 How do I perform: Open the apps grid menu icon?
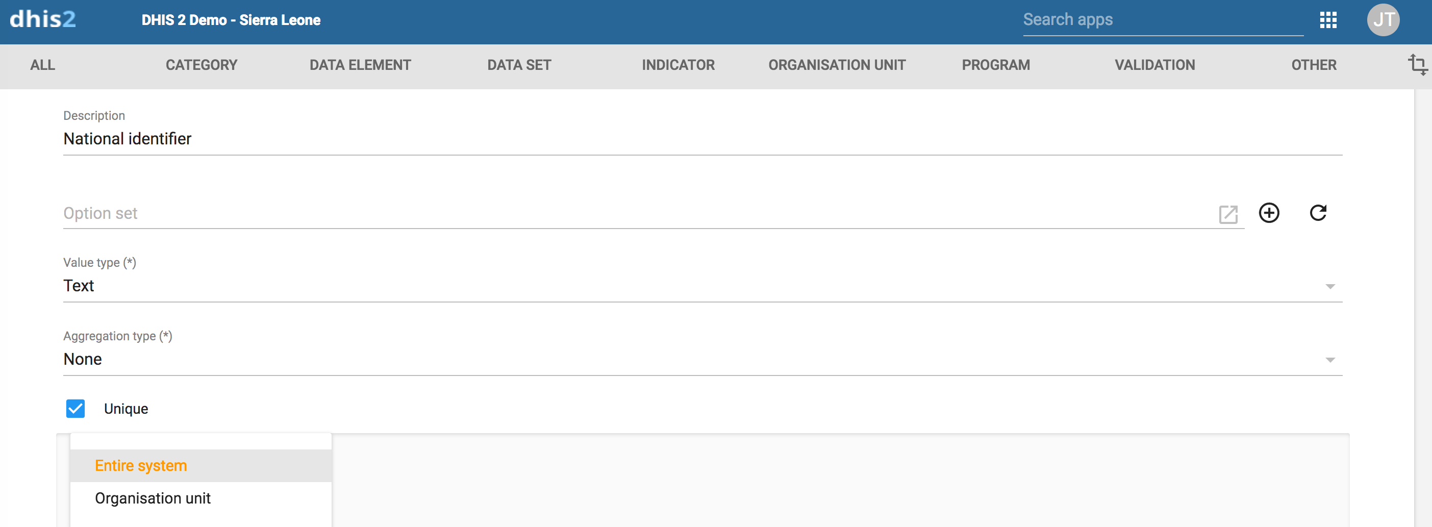(1327, 20)
